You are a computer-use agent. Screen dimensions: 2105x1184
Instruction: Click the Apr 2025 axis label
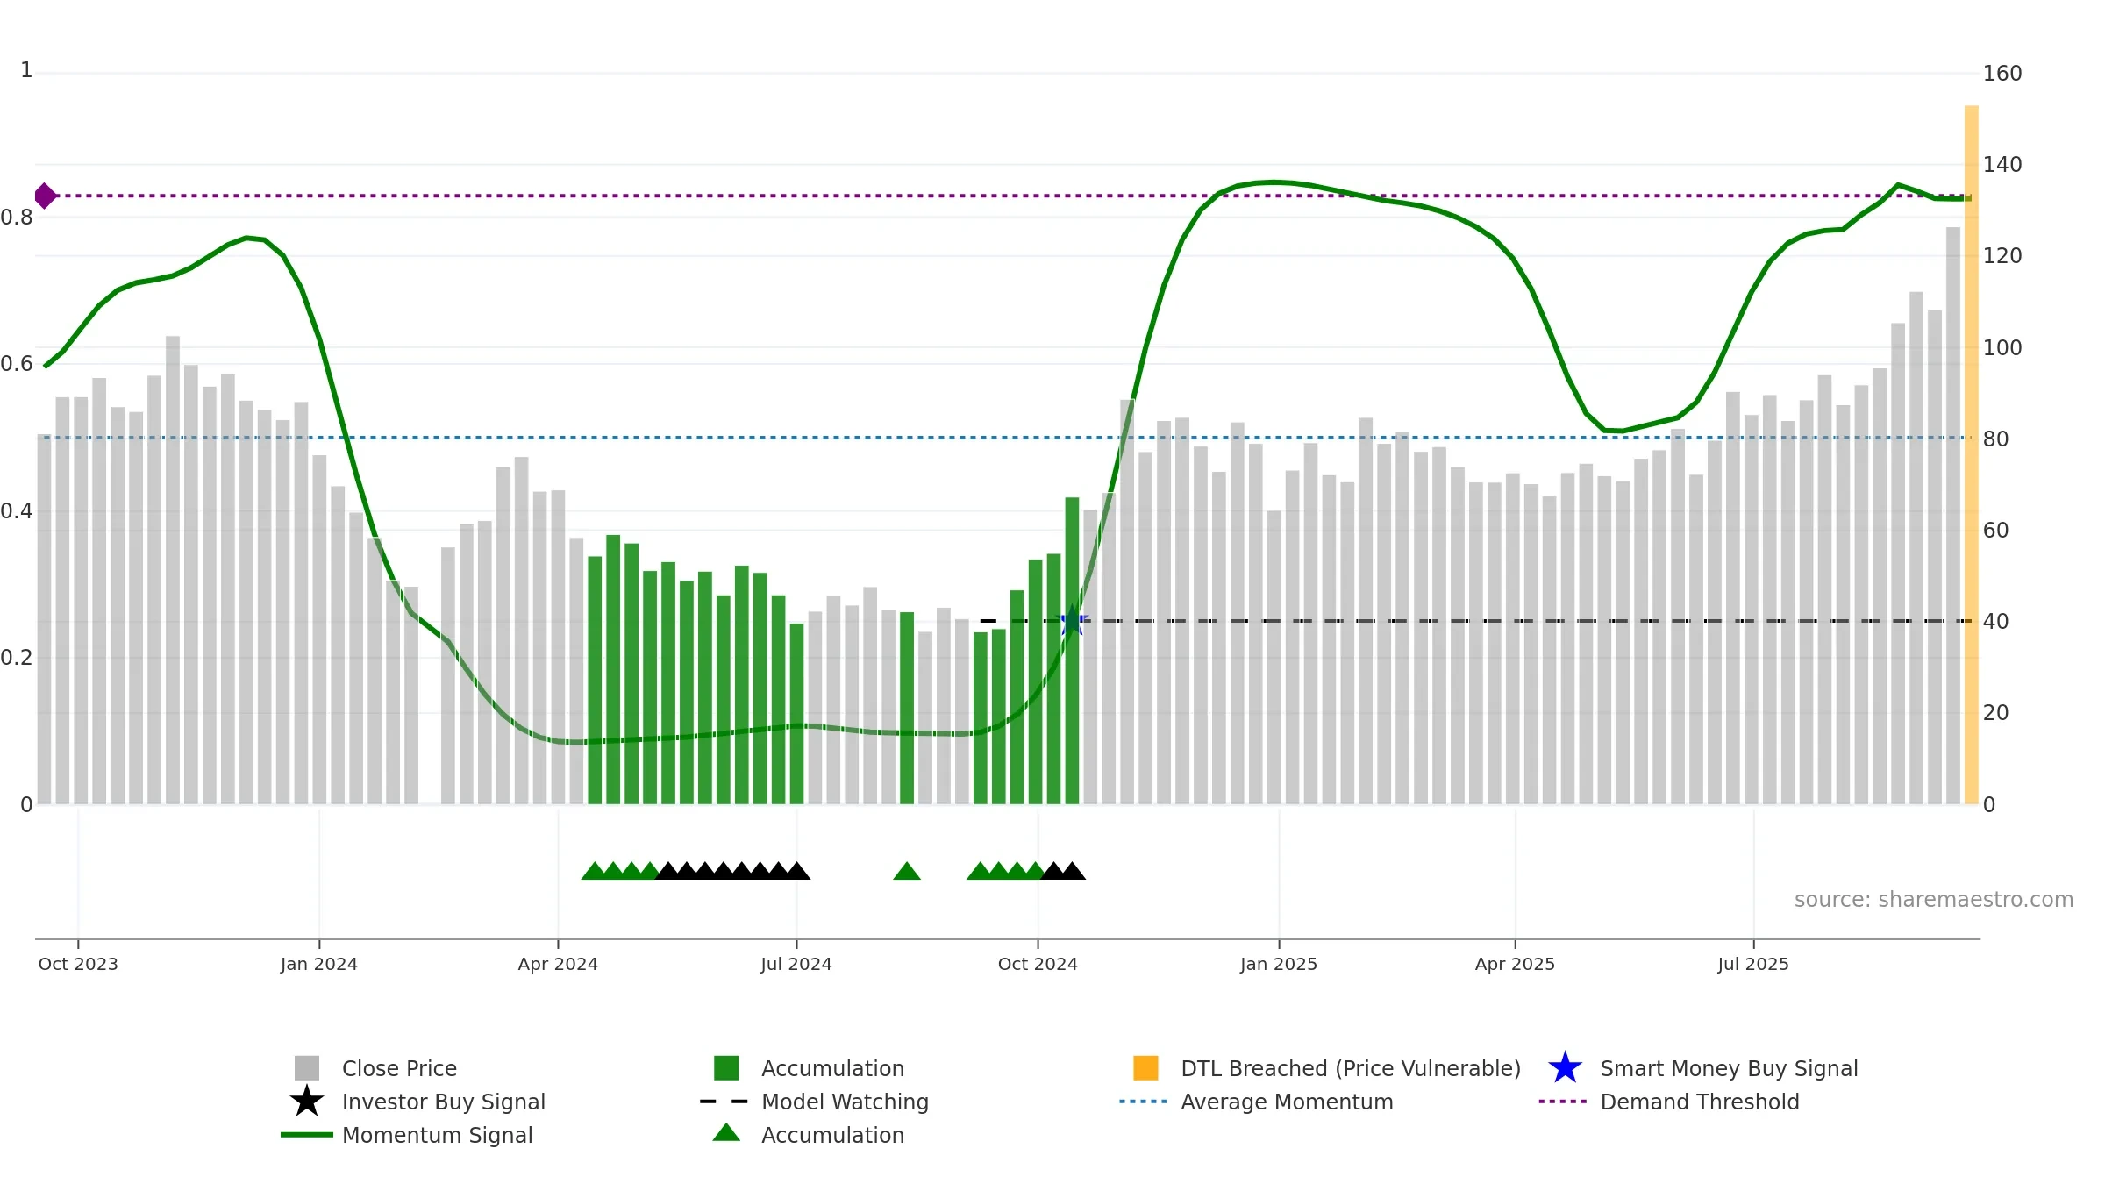point(1515,964)
